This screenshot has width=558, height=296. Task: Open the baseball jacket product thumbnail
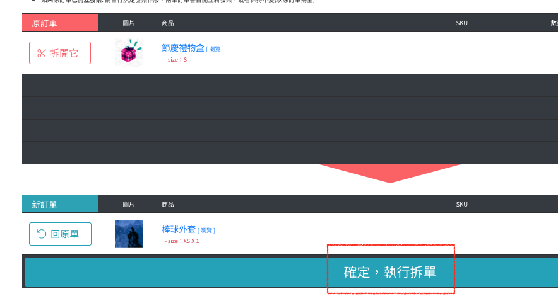(129, 234)
